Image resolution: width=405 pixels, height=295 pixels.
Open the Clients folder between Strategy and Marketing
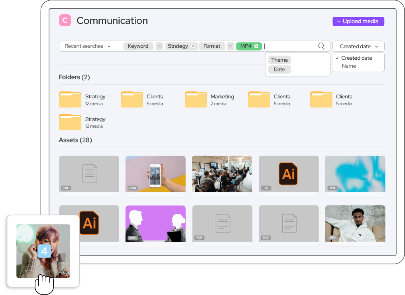pyautogui.click(x=132, y=99)
